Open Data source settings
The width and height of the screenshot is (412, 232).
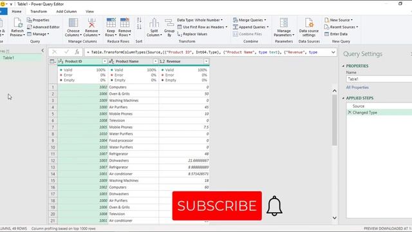click(309, 27)
